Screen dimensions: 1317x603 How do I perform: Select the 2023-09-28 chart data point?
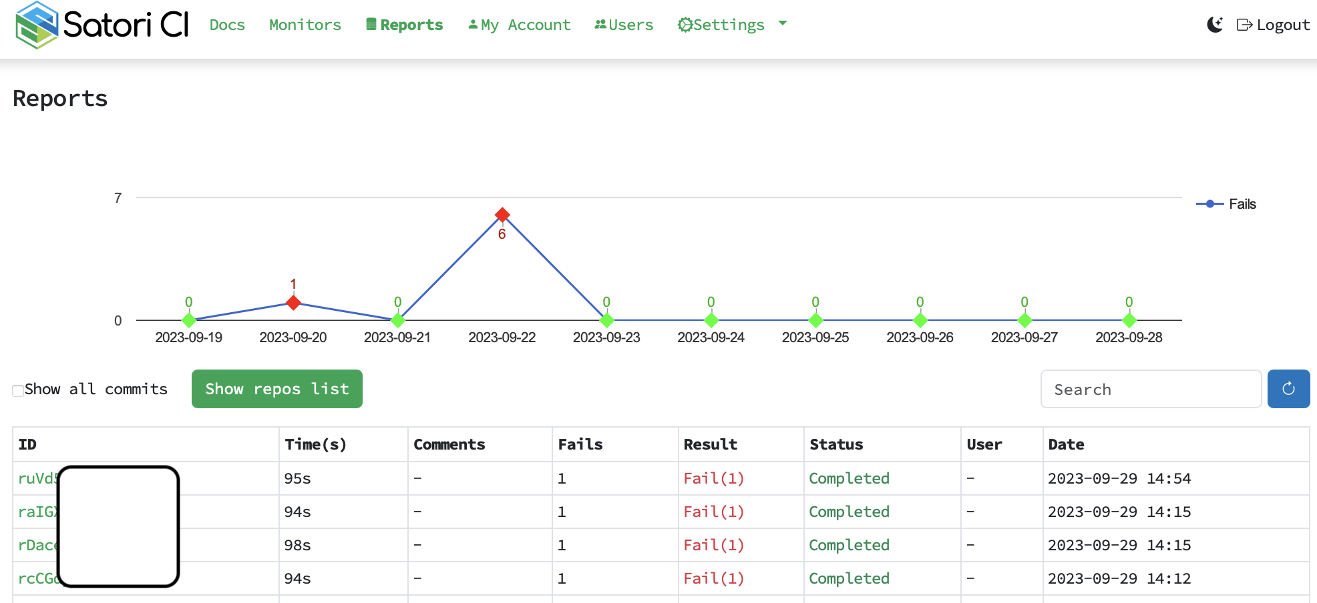pyautogui.click(x=1129, y=320)
